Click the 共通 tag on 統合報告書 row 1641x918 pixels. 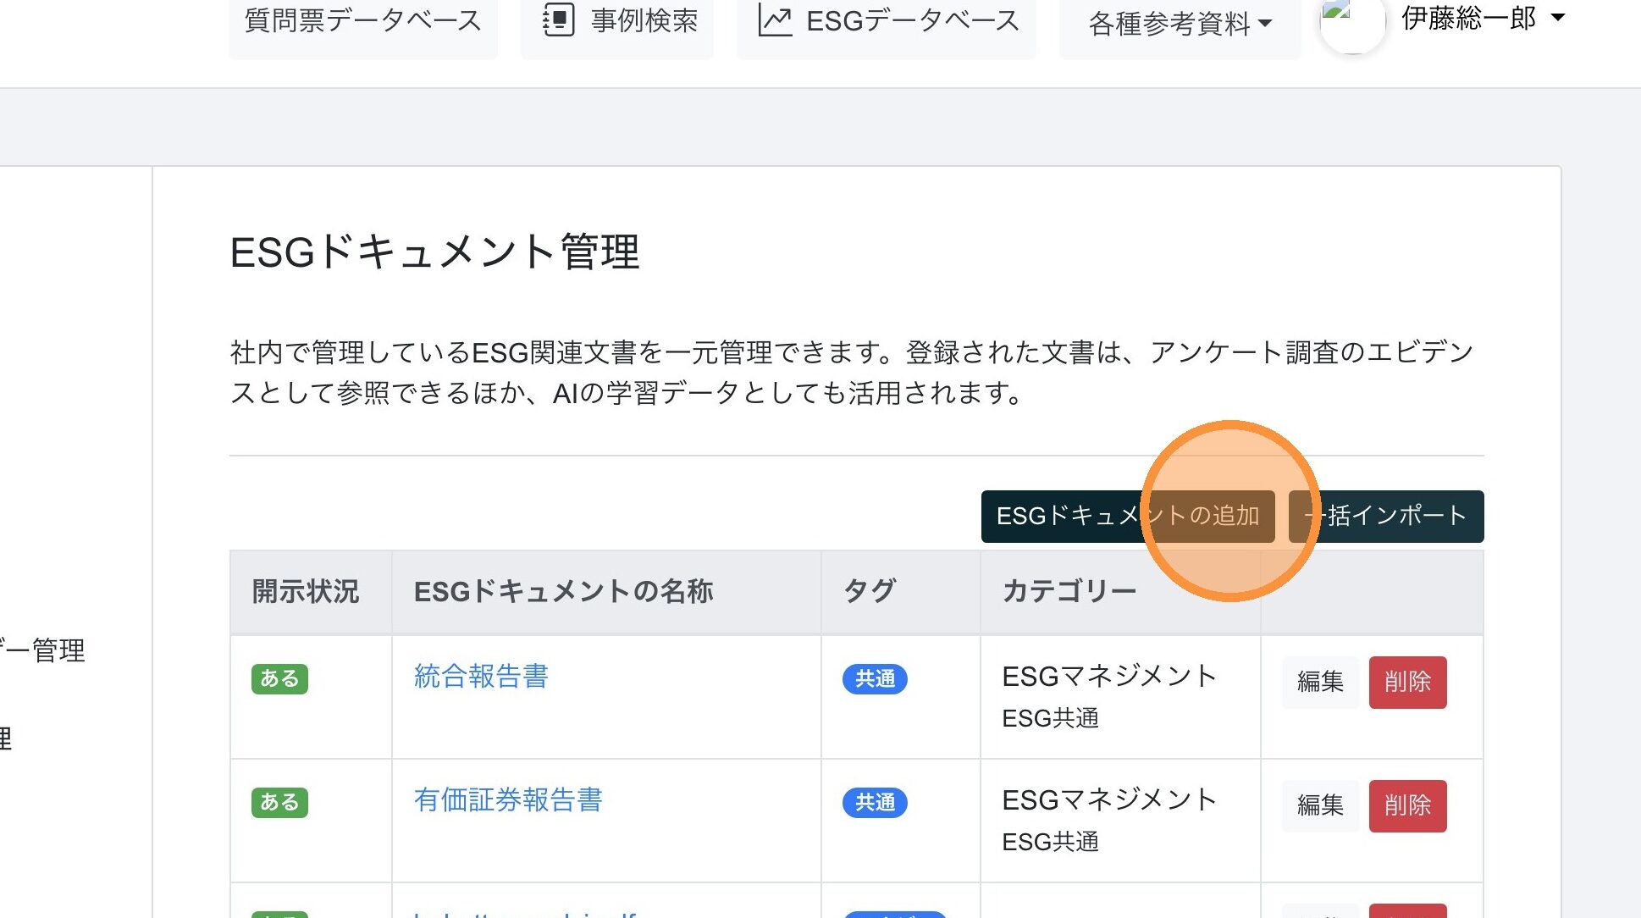click(875, 679)
